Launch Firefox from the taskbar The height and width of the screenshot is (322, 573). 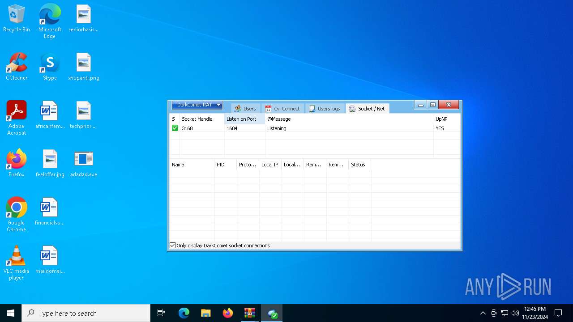pyautogui.click(x=227, y=313)
